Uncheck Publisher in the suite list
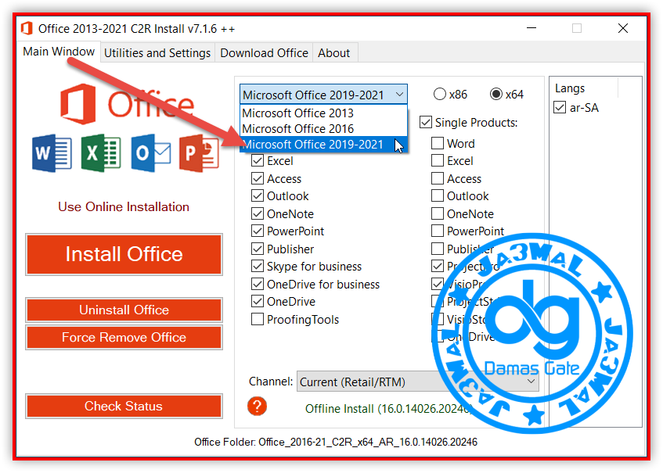 coord(258,249)
